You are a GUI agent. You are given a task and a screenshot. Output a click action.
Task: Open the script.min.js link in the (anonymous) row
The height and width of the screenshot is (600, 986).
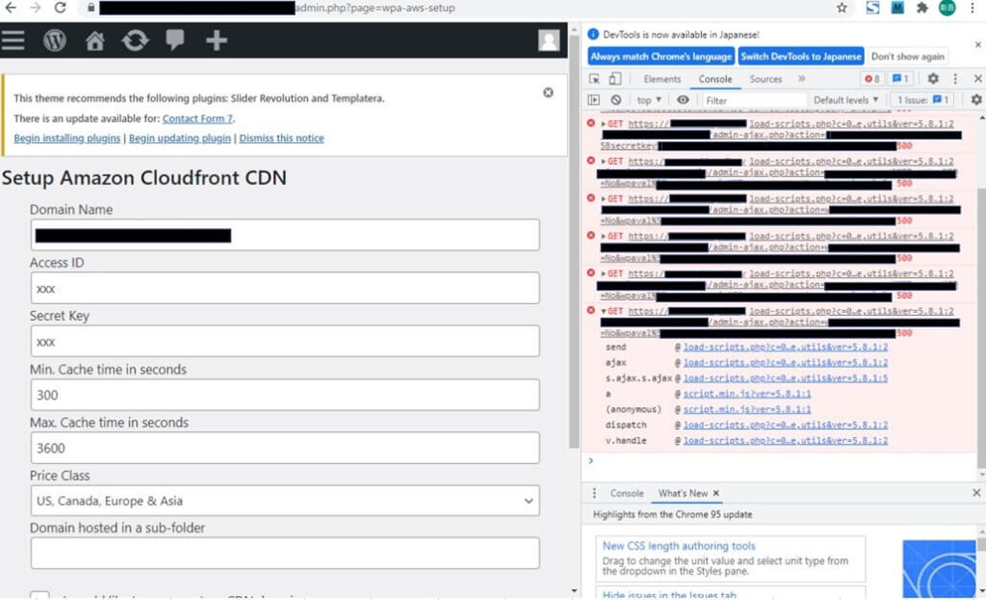point(747,410)
